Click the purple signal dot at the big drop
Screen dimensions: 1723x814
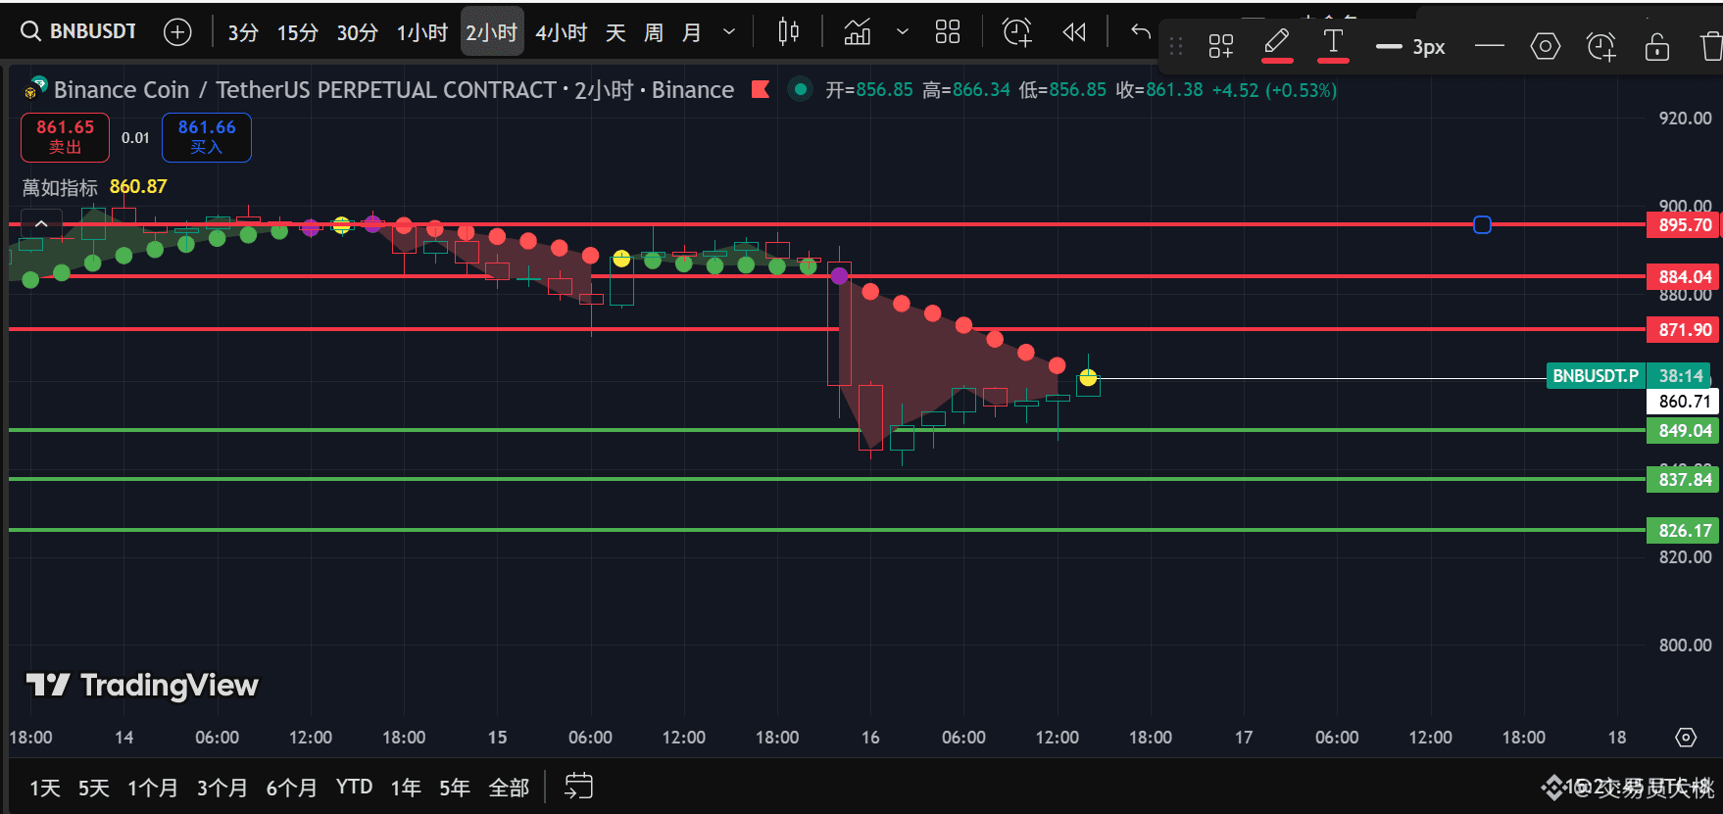[839, 276]
